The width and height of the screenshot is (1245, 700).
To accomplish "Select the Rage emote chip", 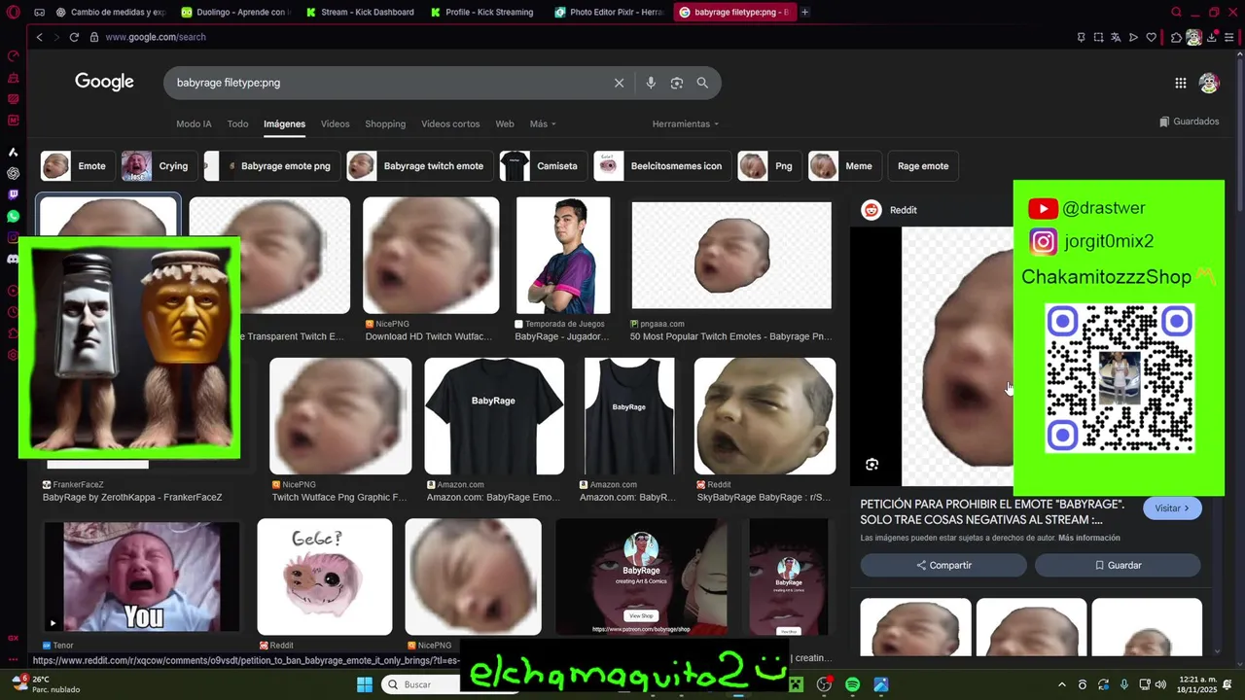I will point(922,166).
